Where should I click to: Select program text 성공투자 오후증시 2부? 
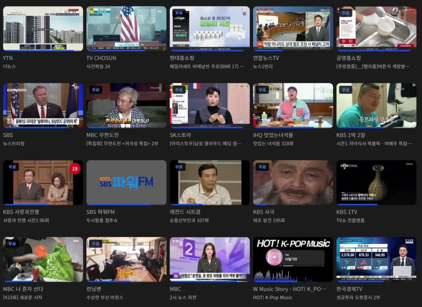click(358, 297)
